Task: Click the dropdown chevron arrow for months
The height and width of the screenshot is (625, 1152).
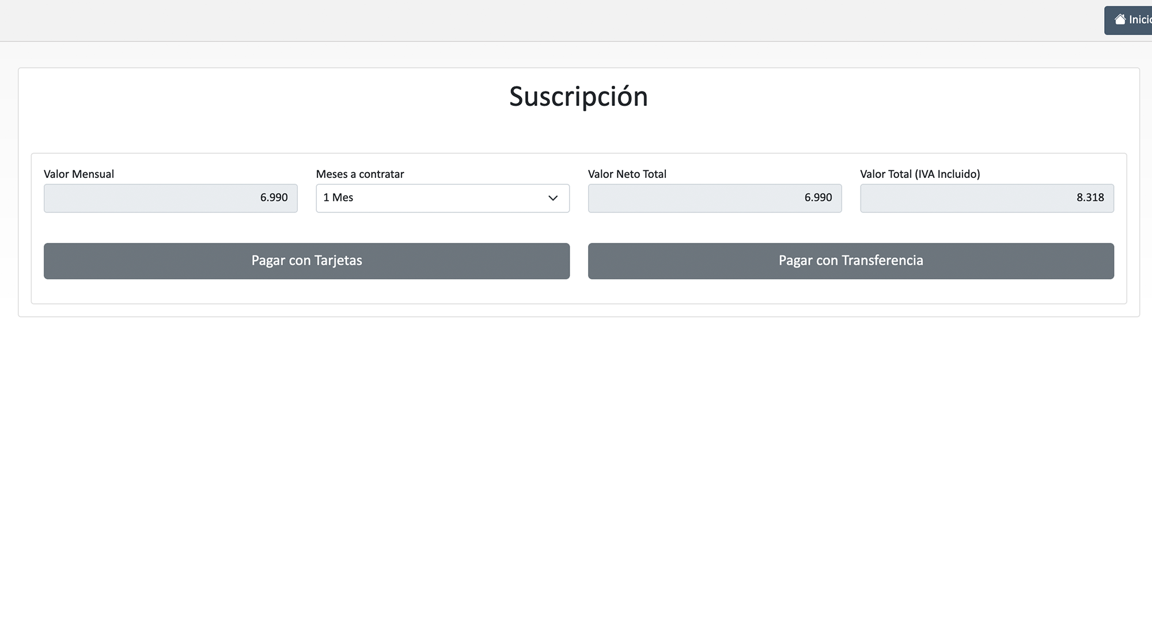Action: click(x=553, y=198)
